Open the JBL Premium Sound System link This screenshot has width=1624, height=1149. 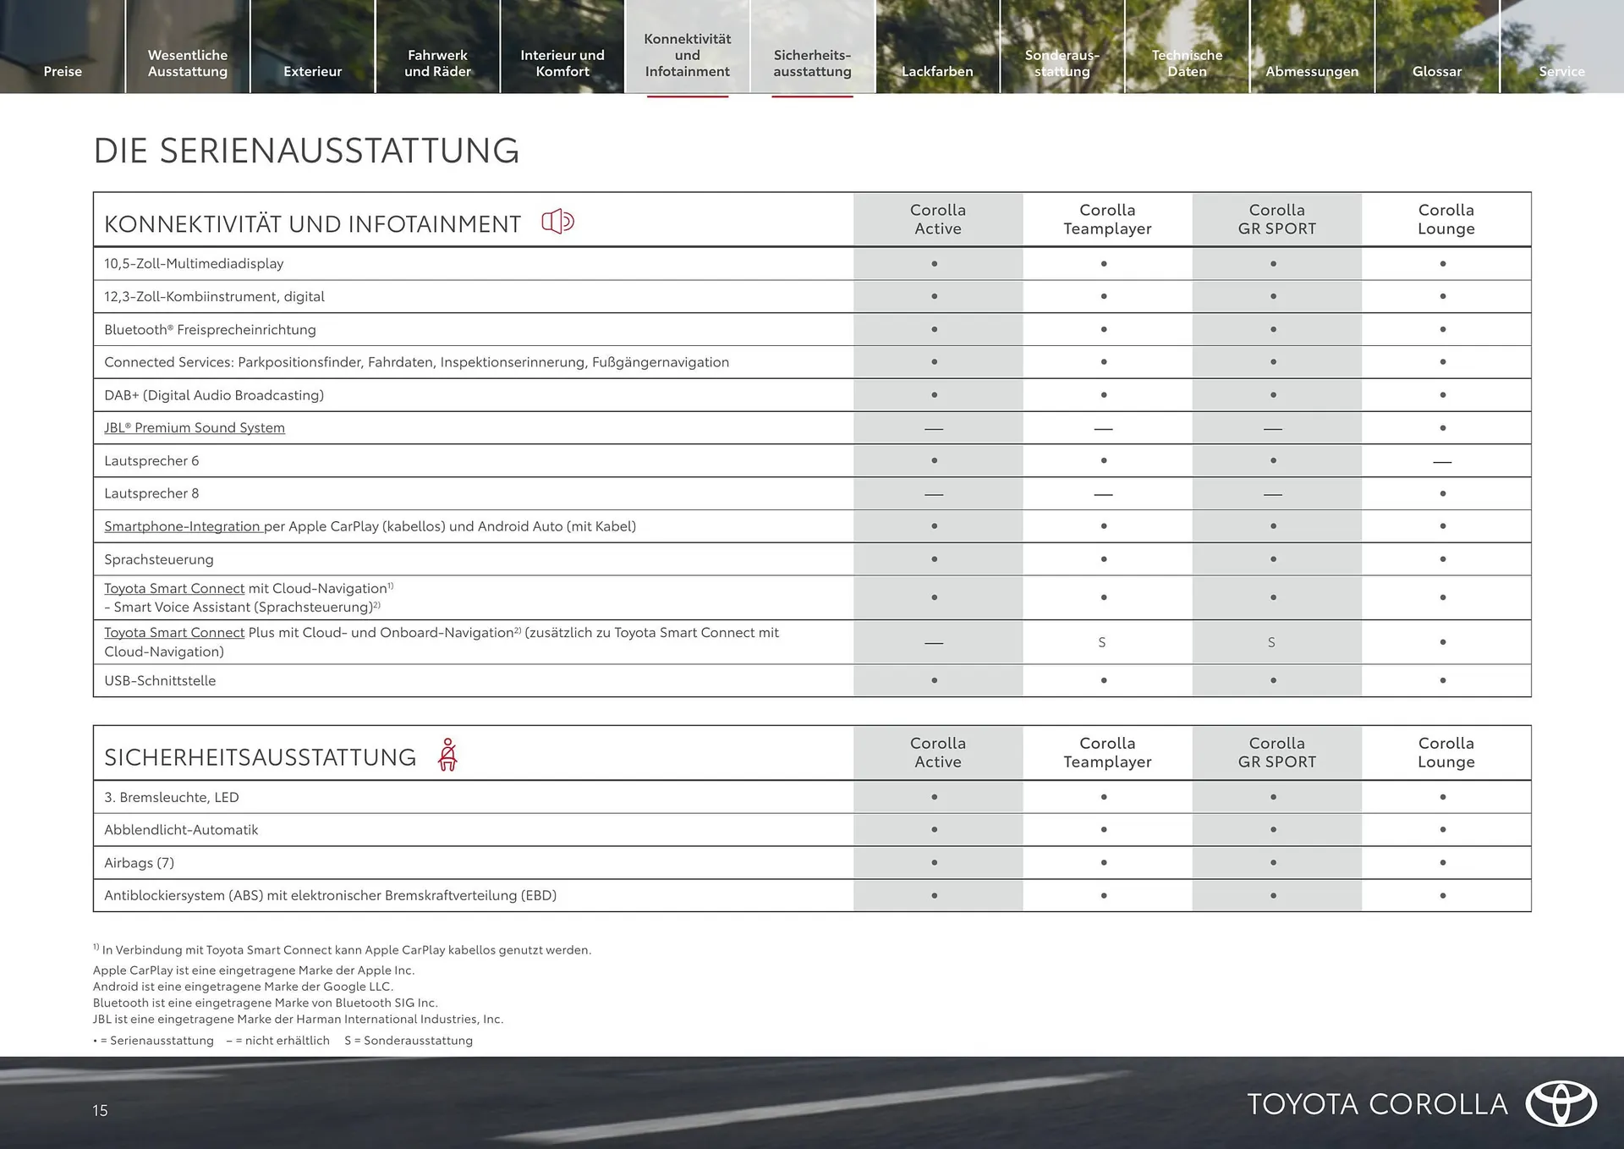[x=194, y=427]
